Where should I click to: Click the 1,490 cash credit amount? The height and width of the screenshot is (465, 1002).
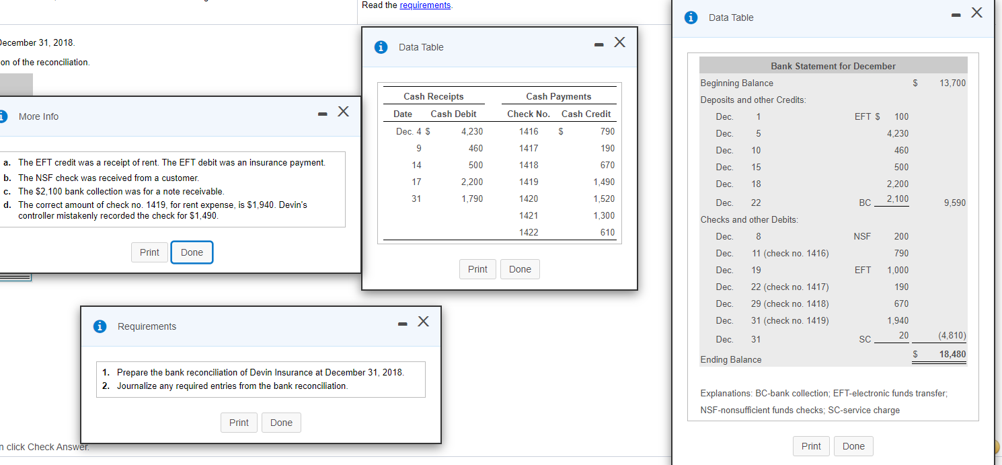click(604, 182)
